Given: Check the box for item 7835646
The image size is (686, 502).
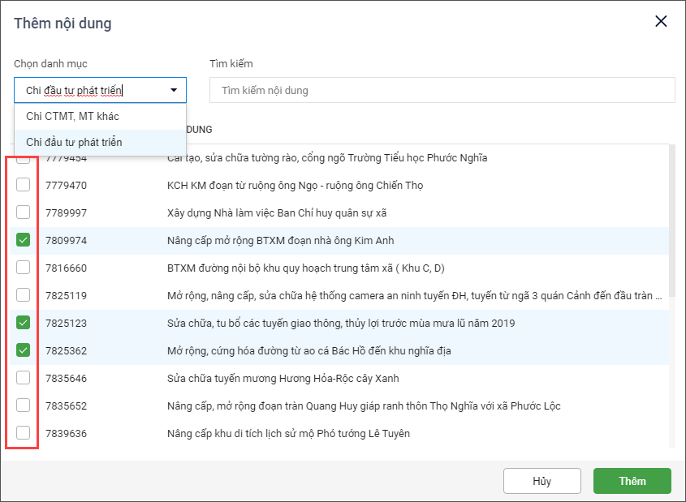Looking at the screenshot, I should pyautogui.click(x=24, y=378).
